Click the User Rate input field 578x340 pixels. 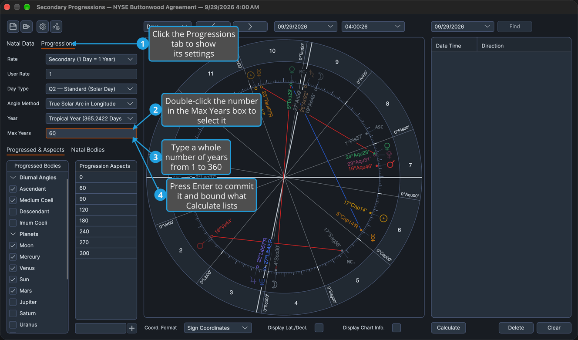point(91,74)
